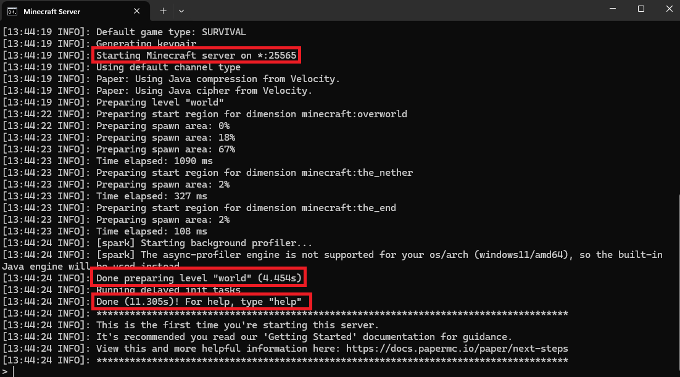Close the terminal window
The image size is (680, 377).
point(669,9)
